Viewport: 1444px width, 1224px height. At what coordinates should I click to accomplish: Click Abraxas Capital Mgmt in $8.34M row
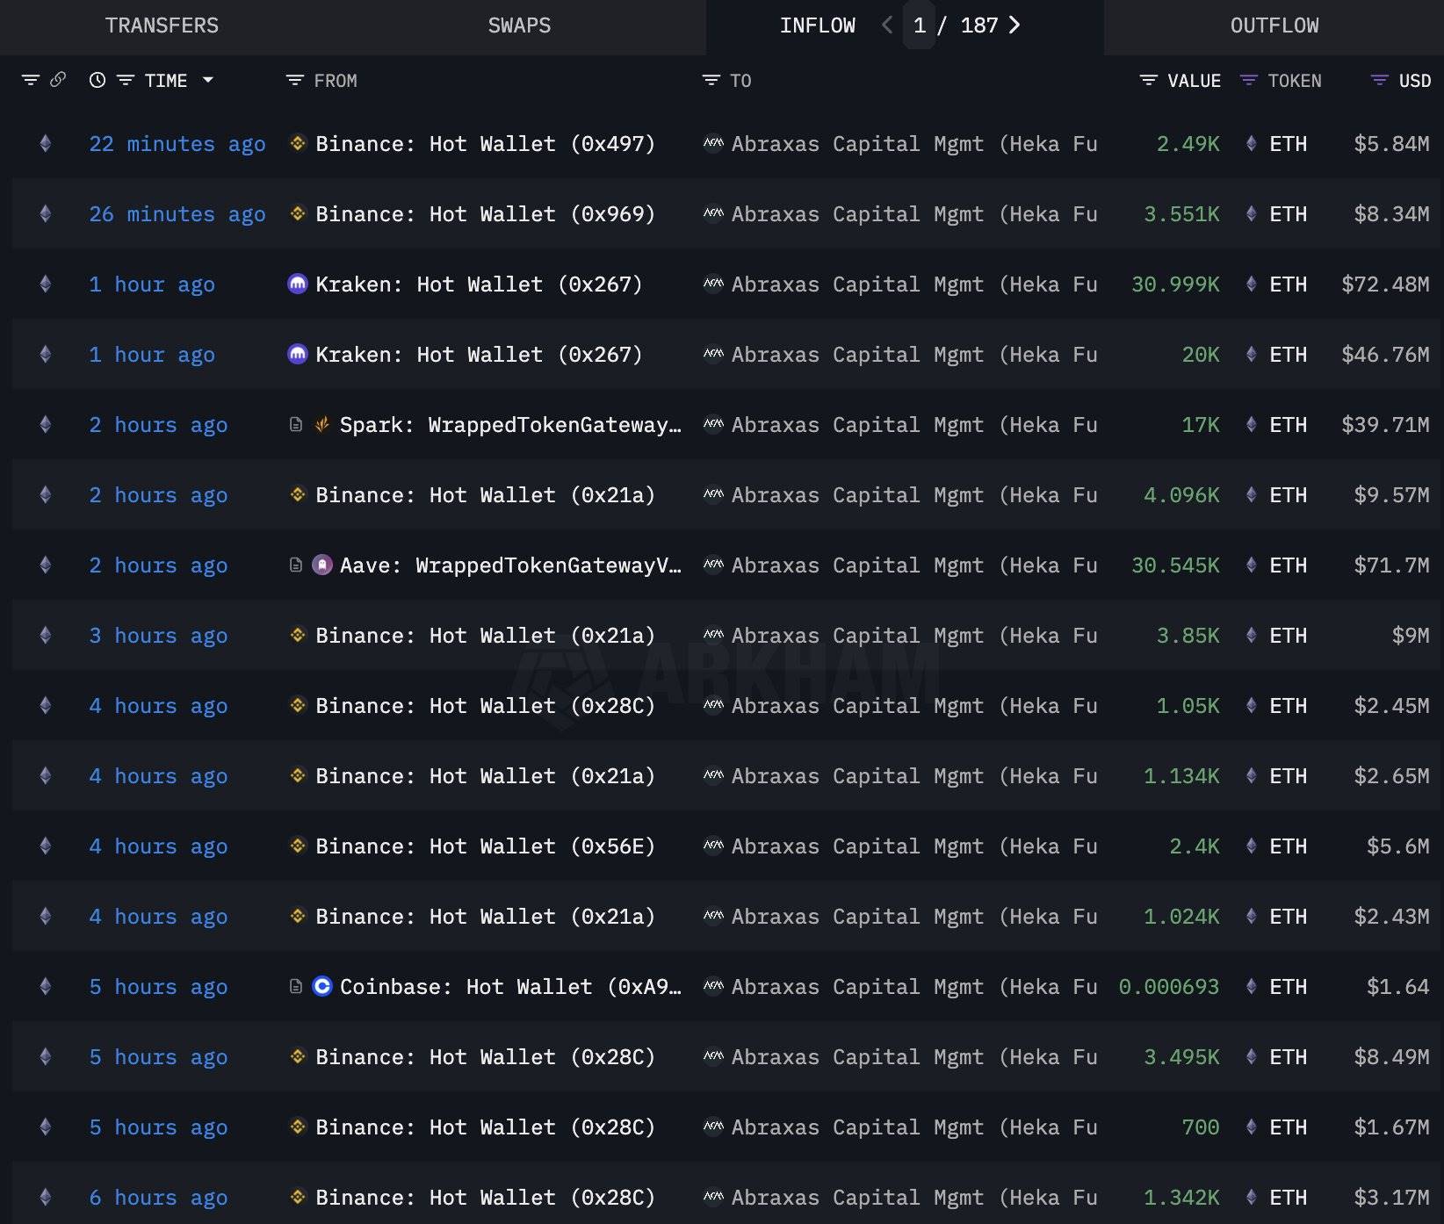point(914,214)
